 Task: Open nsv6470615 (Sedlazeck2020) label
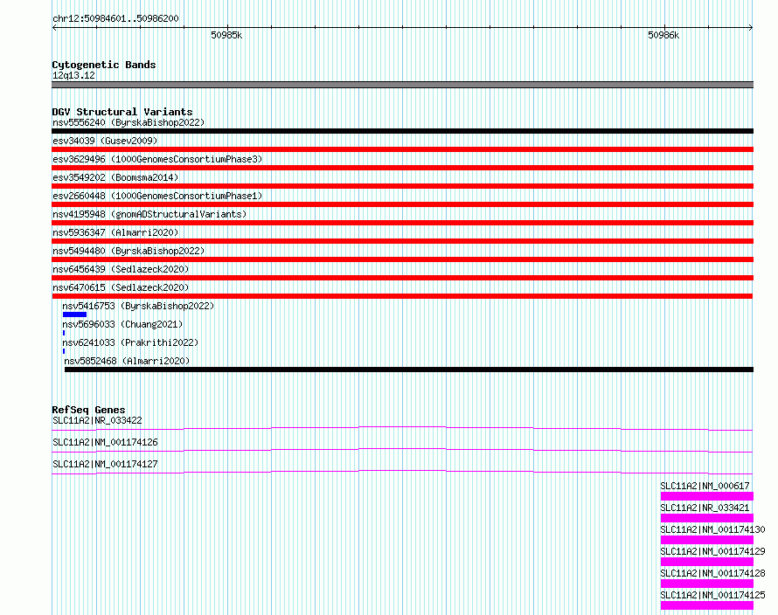click(x=121, y=287)
